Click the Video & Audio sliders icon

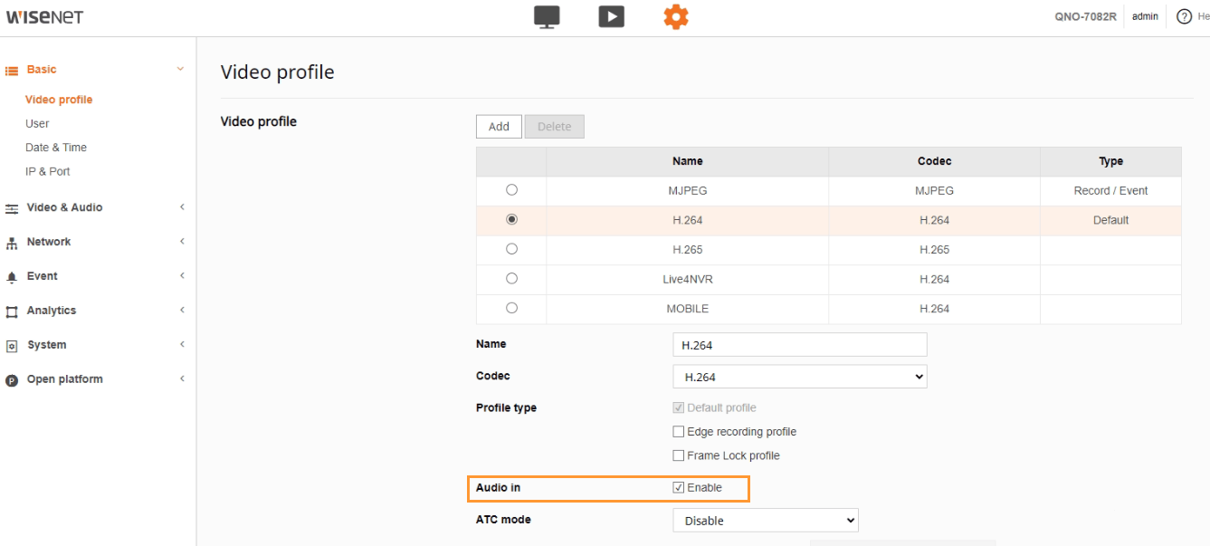click(x=12, y=208)
